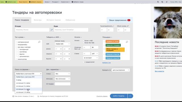The width and height of the screenshot is (182, 102).
Task: Collapse the "Габариты и ADR" section
Action: tap(53, 37)
